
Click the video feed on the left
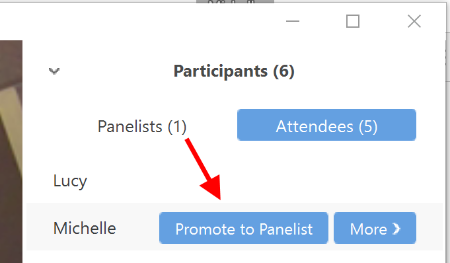[x=11, y=151]
